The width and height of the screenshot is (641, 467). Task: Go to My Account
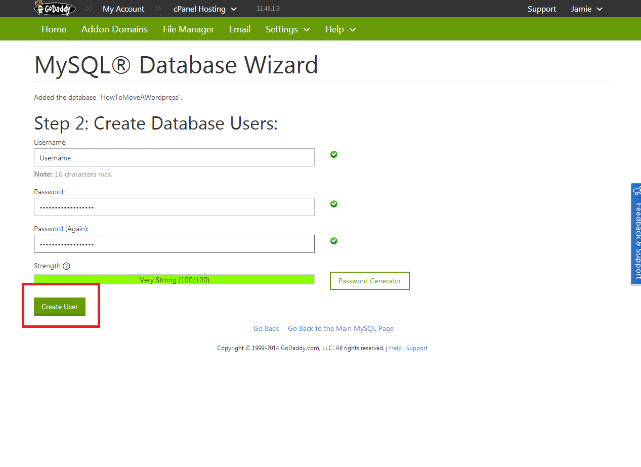(123, 9)
